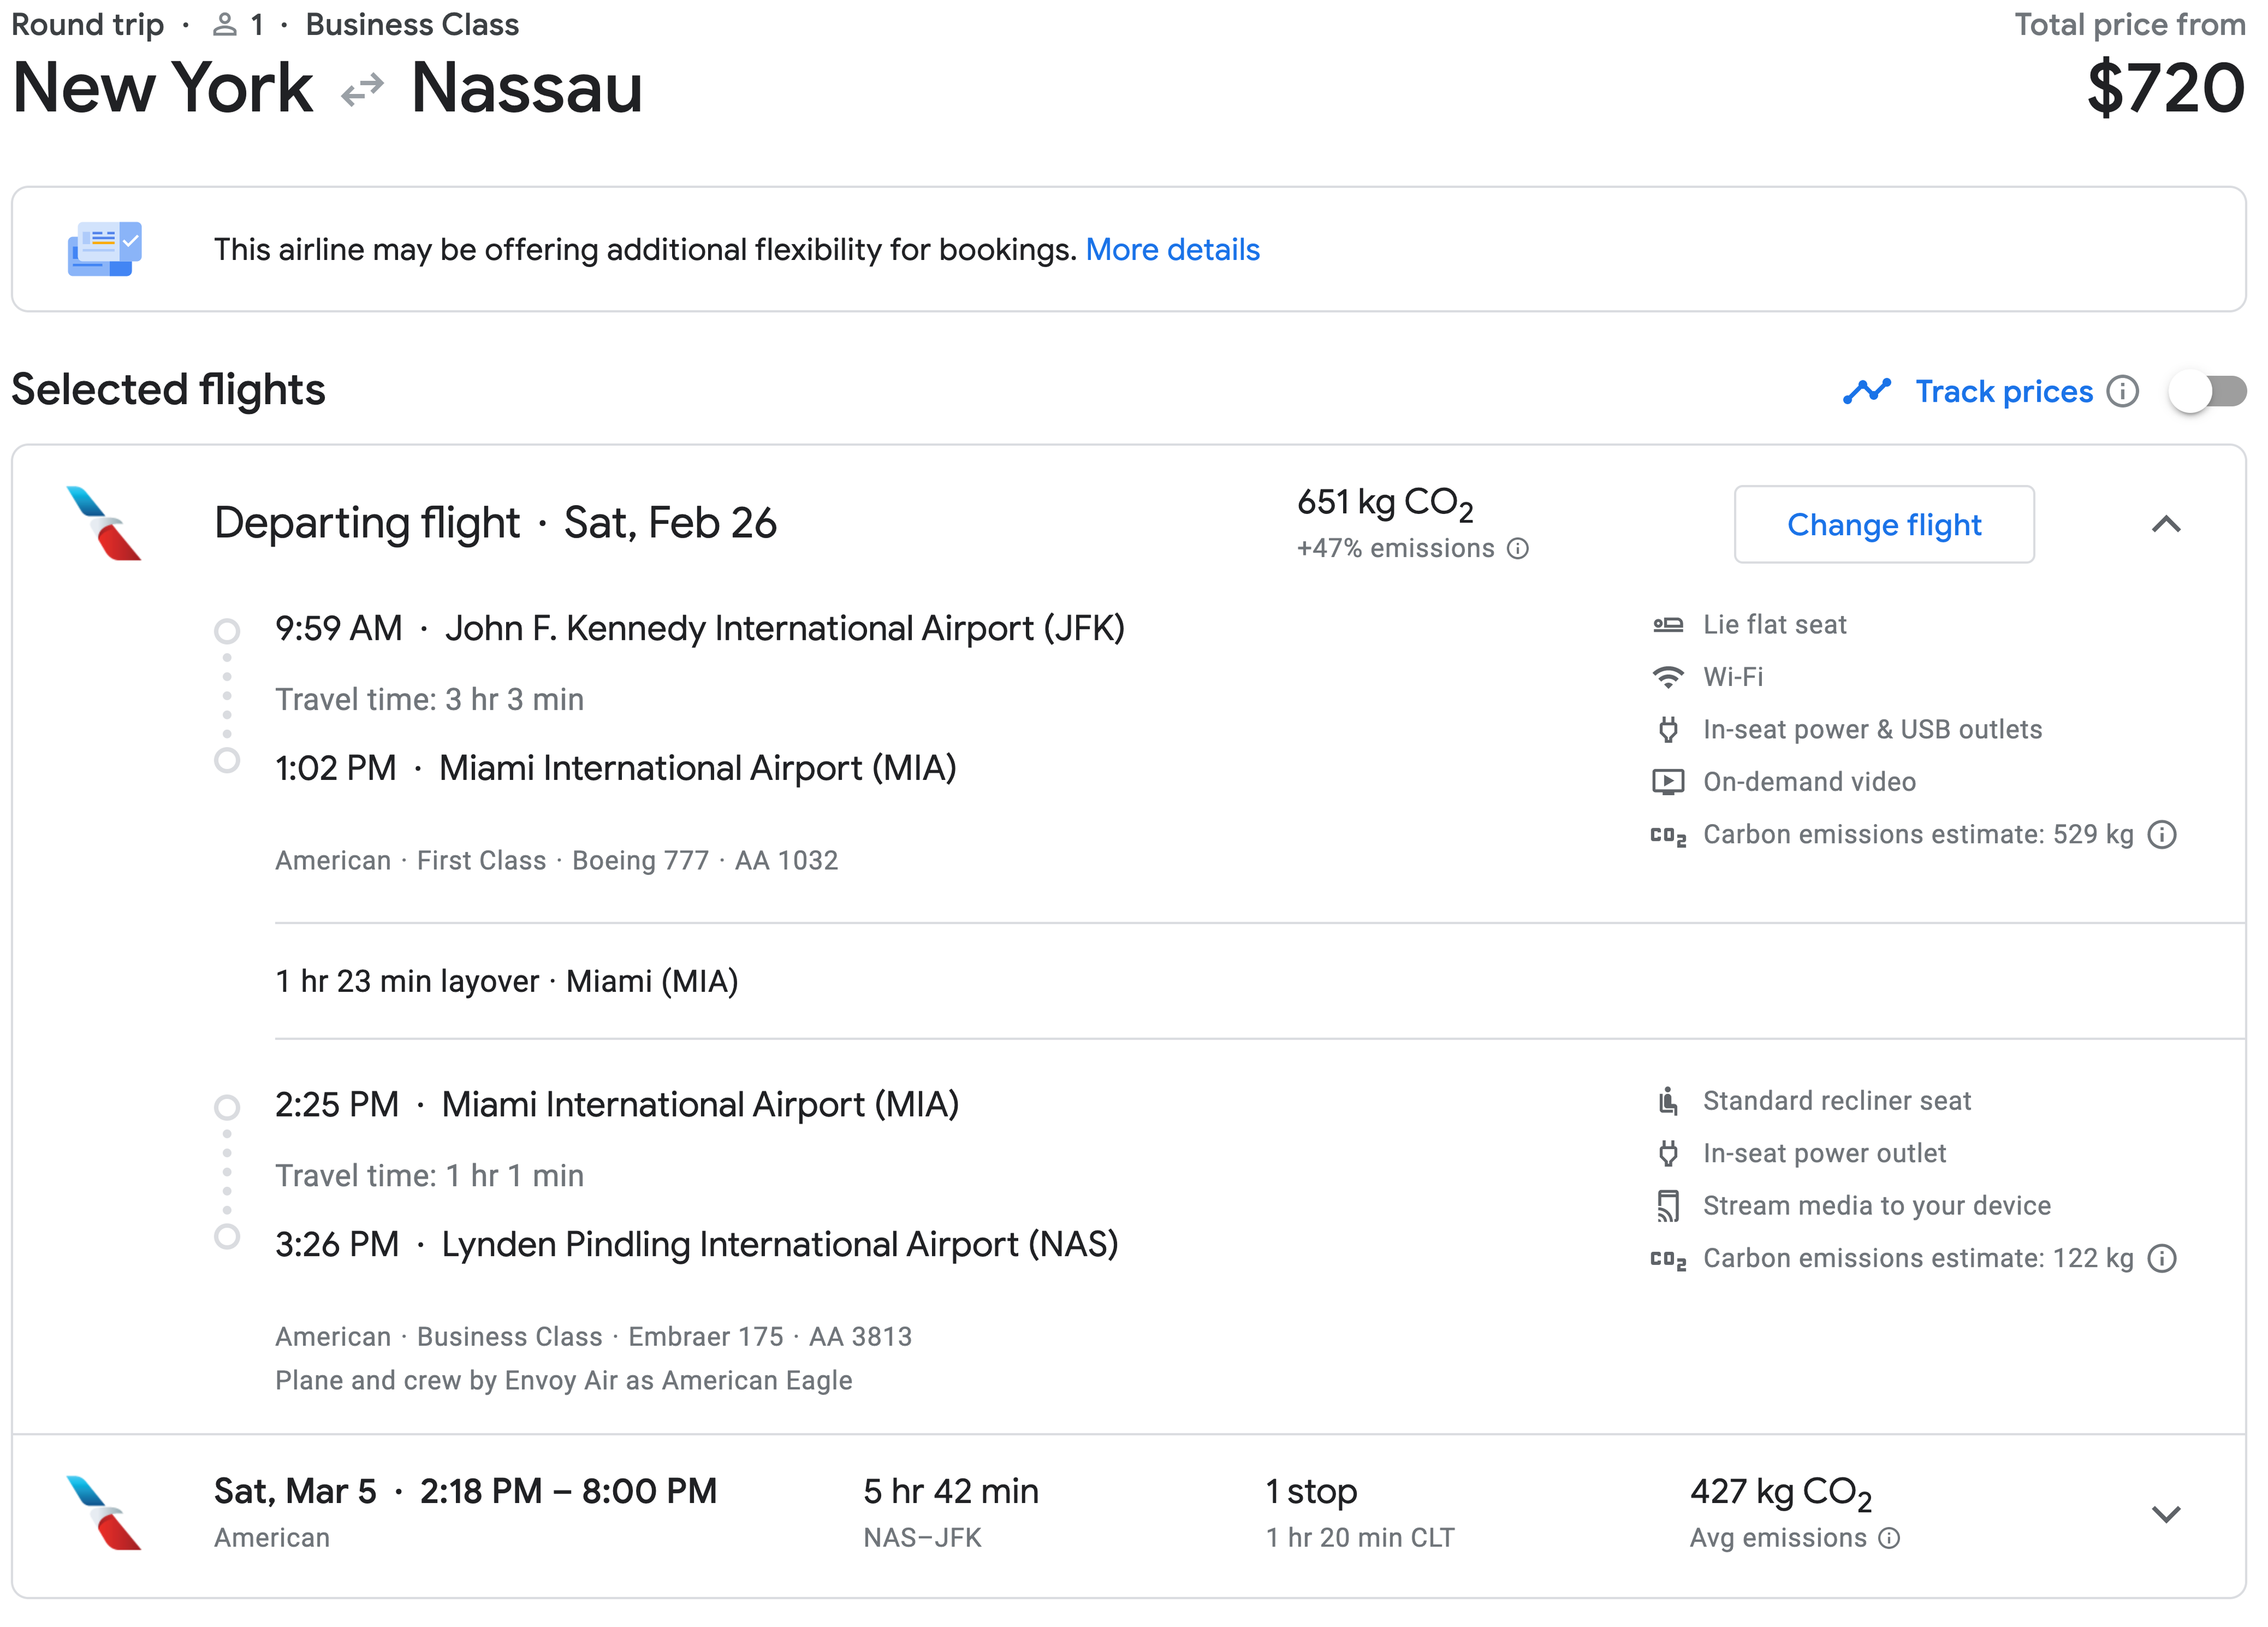The height and width of the screenshot is (1627, 2268).
Task: Click 'Embraer 175 · AA 3813' flight info
Action: pos(770,1337)
